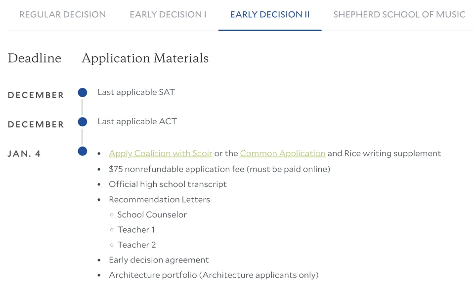Click the Architecture portfolio list item
This screenshot has width=474, height=289.
214,275
